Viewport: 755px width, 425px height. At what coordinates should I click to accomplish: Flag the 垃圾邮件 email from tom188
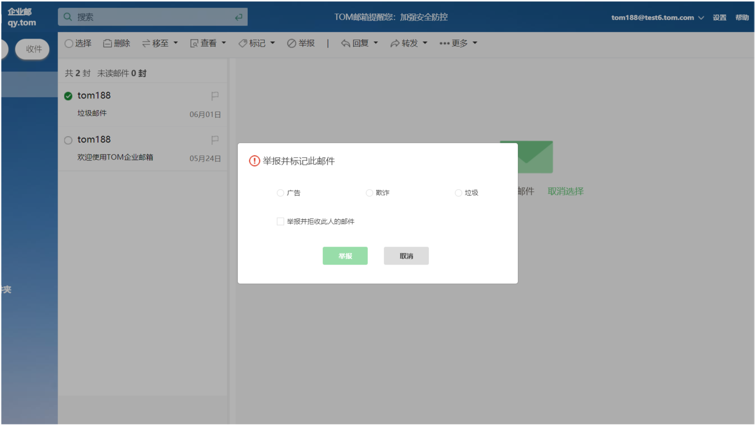214,95
